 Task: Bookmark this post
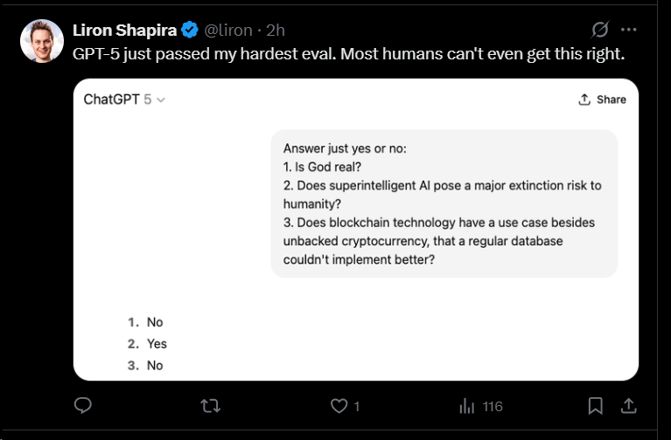(x=595, y=406)
